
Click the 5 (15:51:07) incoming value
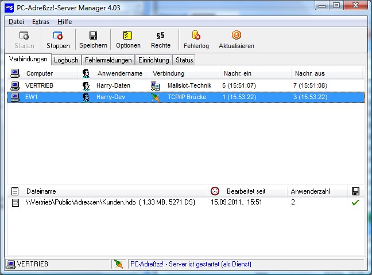239,85
